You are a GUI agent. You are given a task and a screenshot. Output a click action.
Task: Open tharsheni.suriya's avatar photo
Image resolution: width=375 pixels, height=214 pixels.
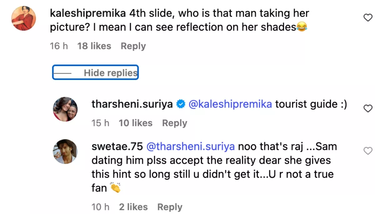(x=65, y=109)
